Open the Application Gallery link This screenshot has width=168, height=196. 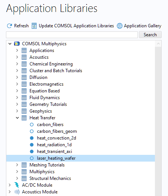pos(143,26)
